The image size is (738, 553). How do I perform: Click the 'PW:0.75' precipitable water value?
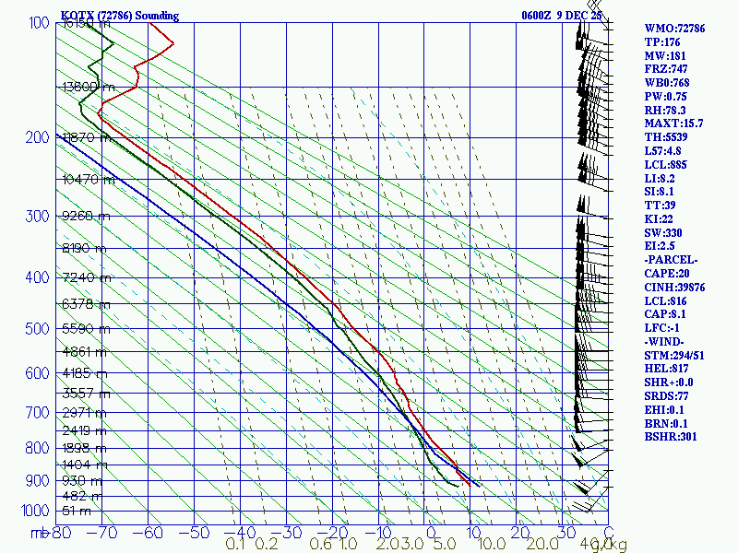coord(665,97)
